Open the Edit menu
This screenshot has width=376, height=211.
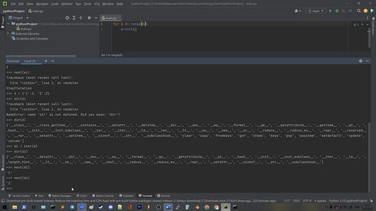click(x=21, y=4)
